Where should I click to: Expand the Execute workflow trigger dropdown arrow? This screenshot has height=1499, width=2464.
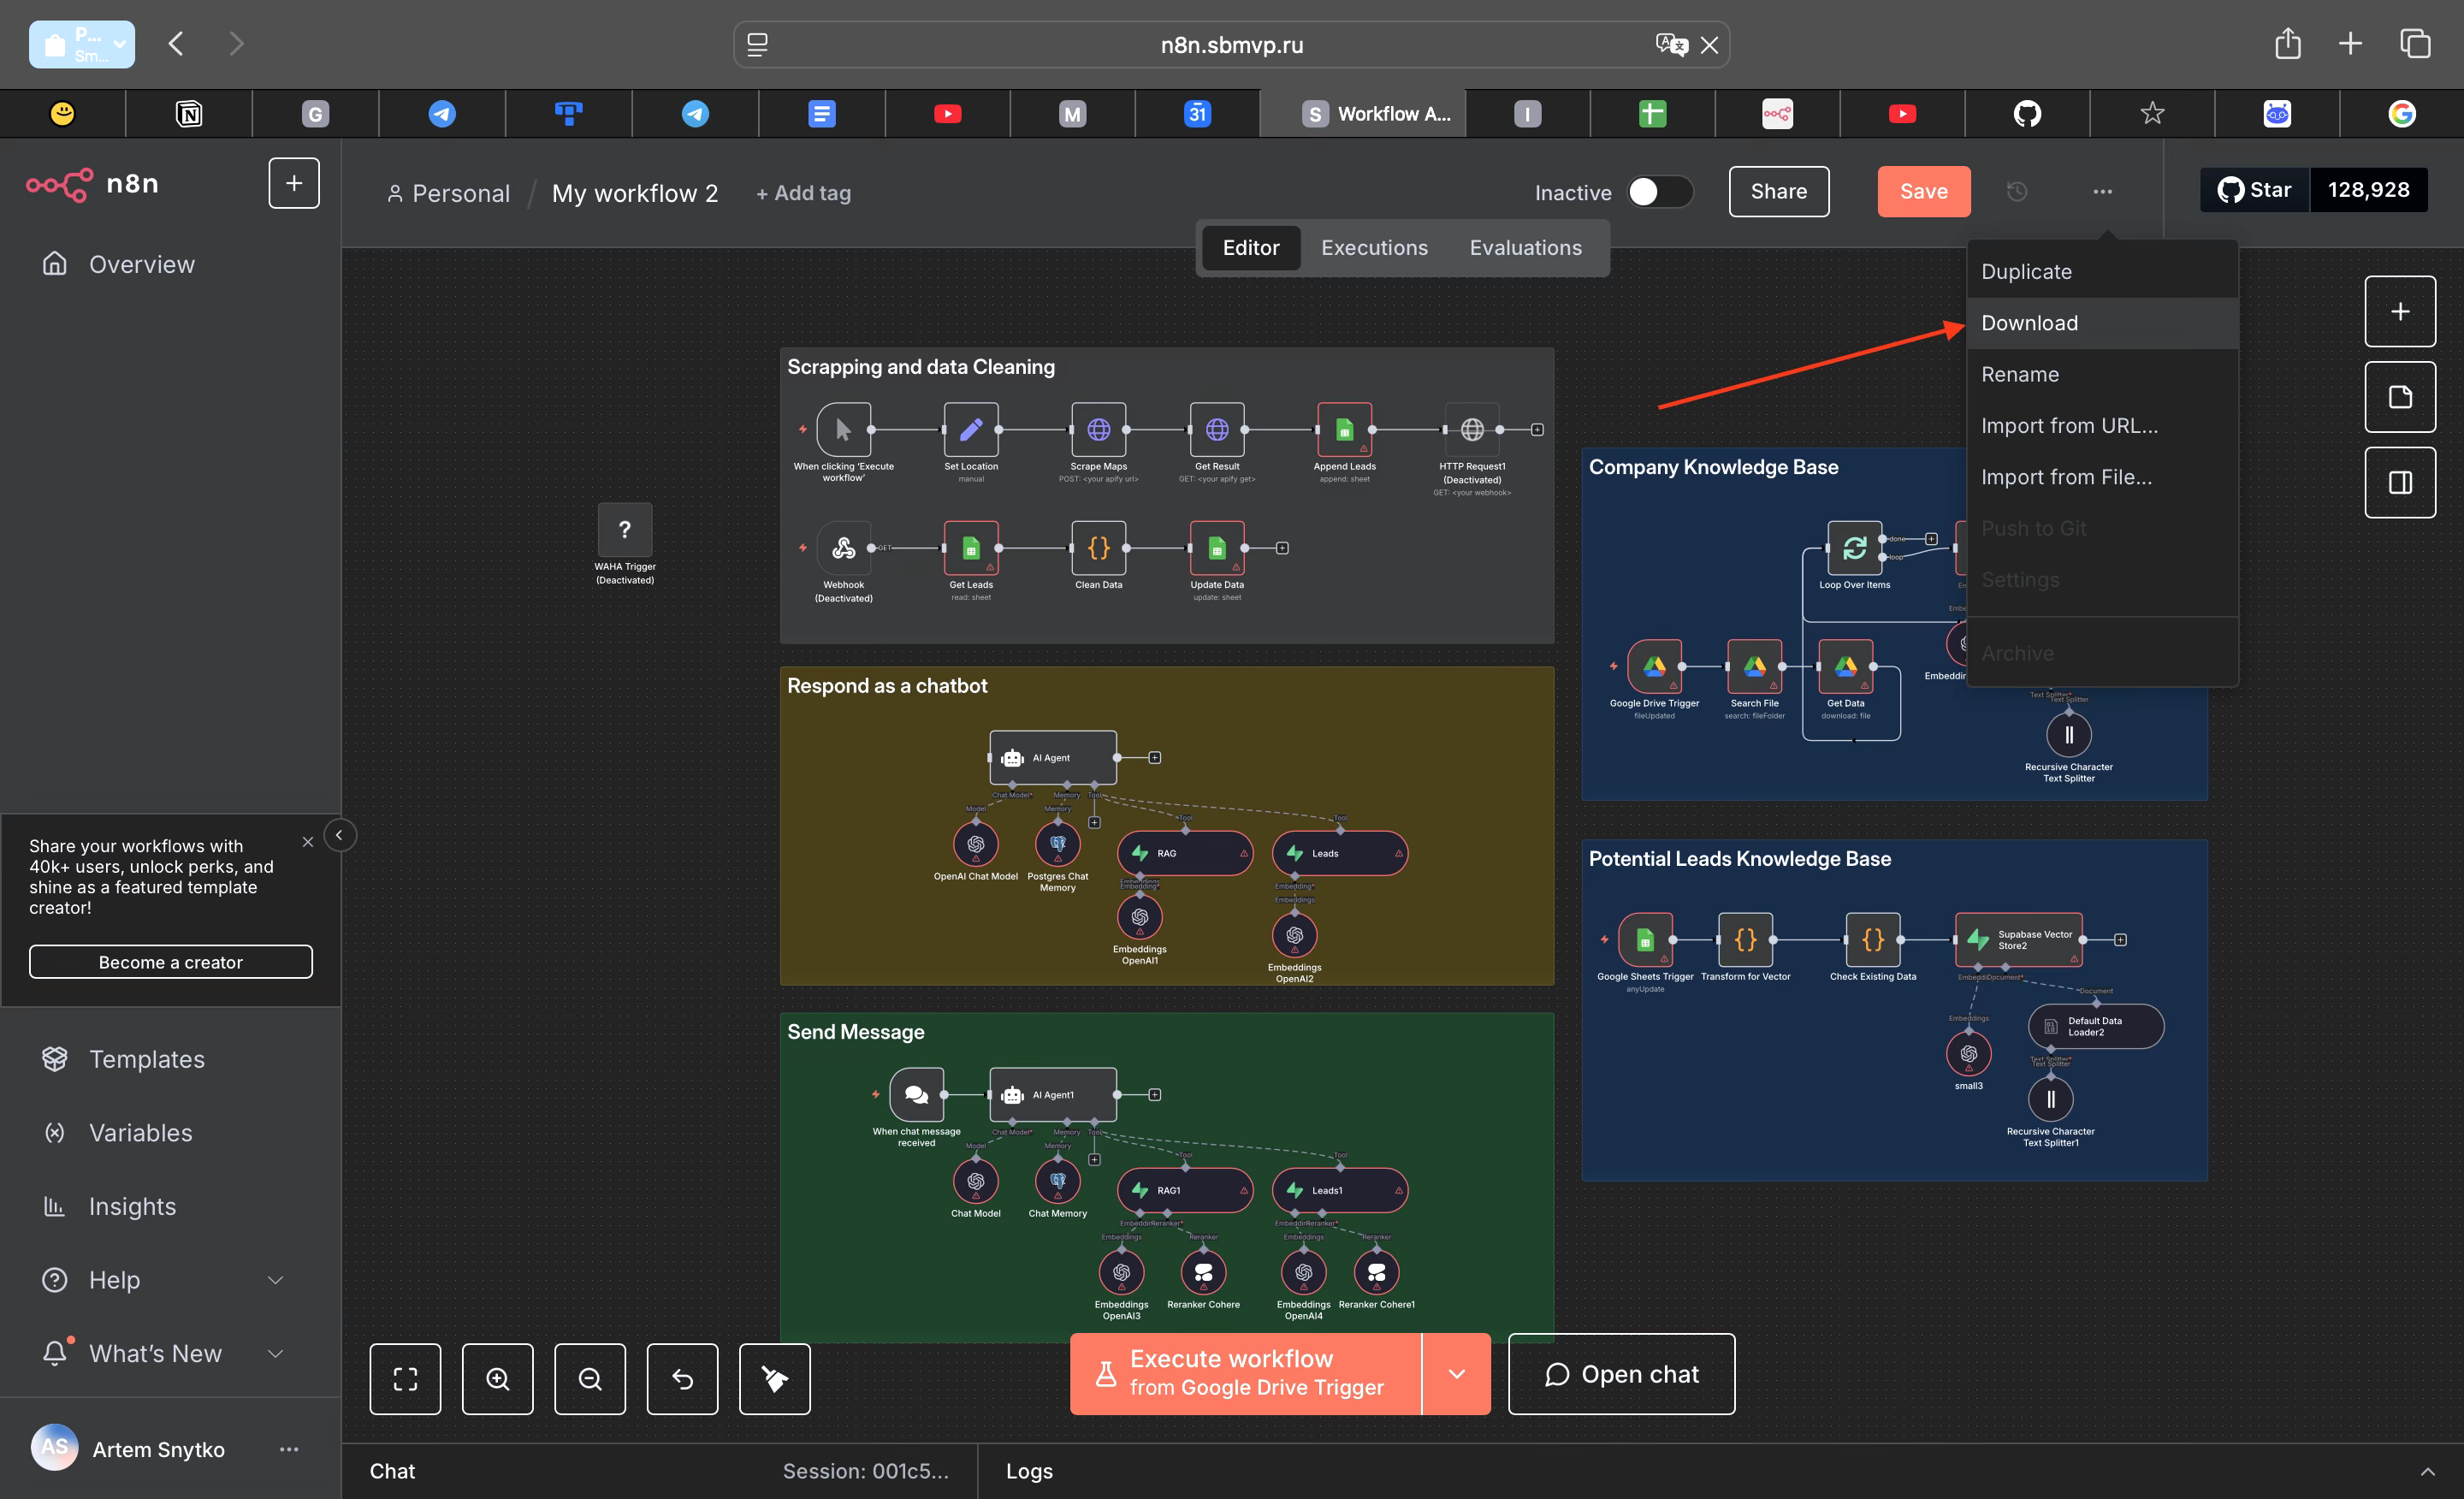tap(1456, 1373)
